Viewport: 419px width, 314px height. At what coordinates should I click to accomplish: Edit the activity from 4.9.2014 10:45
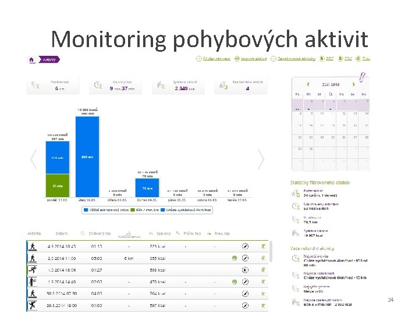245,246
